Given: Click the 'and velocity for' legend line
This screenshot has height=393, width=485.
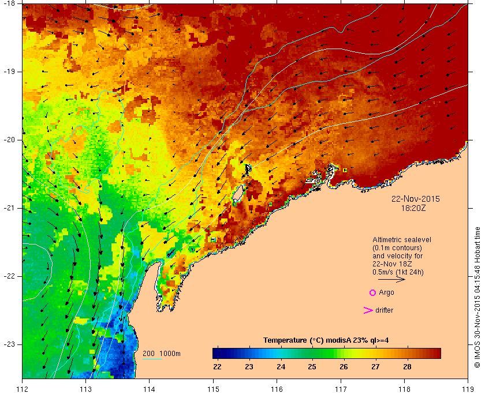Looking at the screenshot, I should (397, 256).
